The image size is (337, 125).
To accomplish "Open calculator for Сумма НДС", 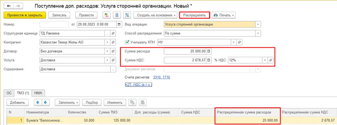I will coord(208,60).
